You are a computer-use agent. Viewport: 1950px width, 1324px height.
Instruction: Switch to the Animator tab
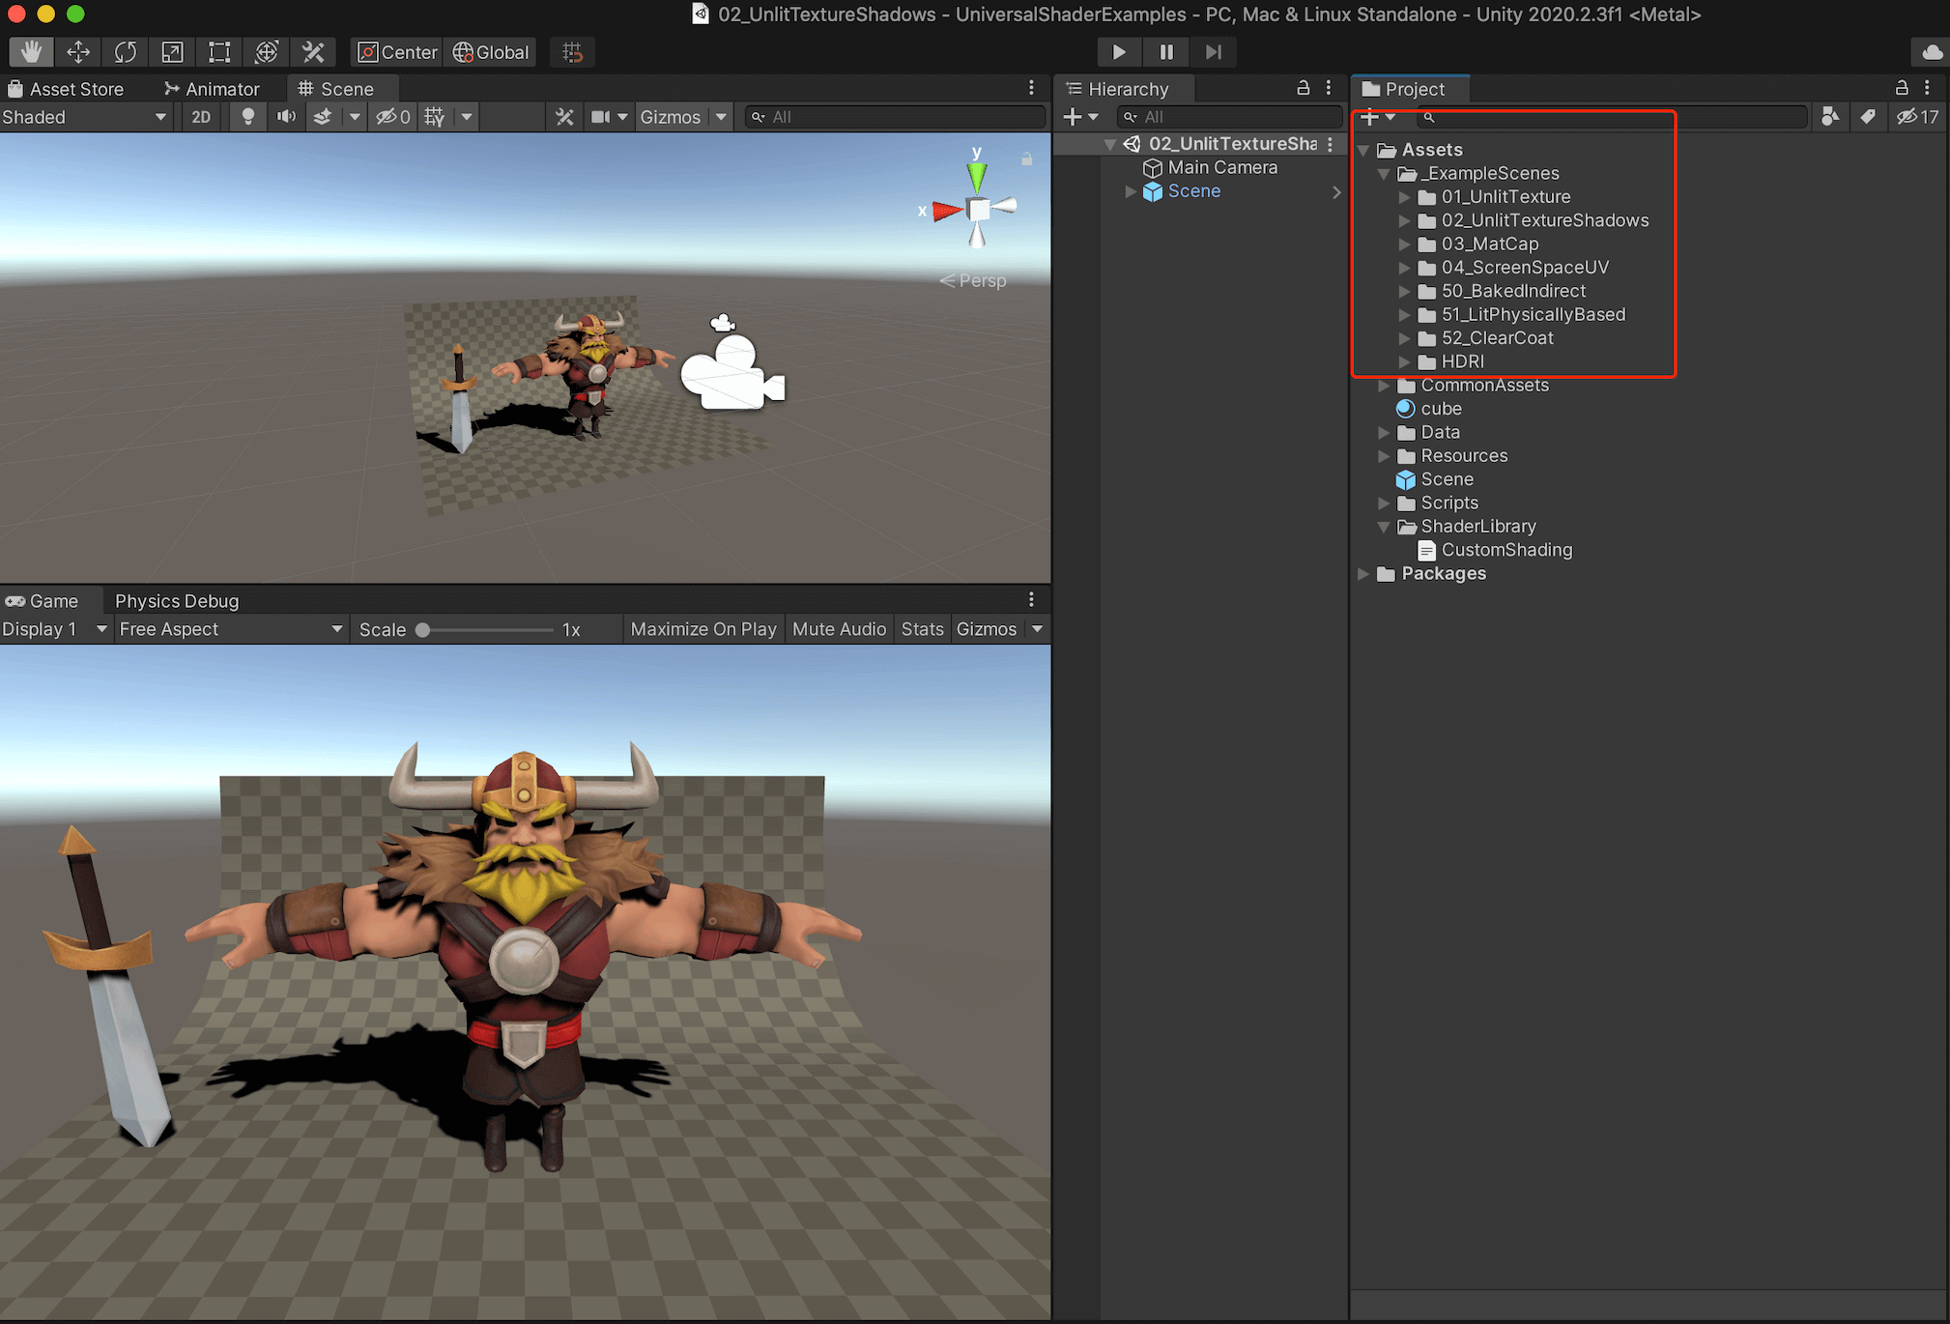tap(212, 89)
